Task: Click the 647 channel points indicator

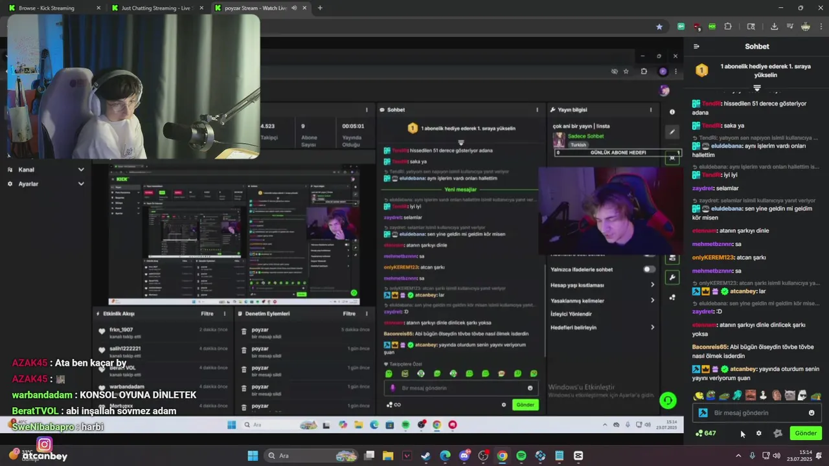Action: click(x=706, y=434)
